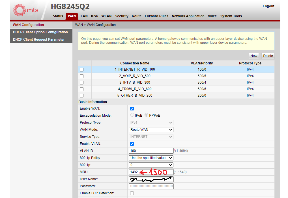The width and height of the screenshot is (288, 198).
Task: Open the 802.1p priority dropdown
Action: click(151, 165)
